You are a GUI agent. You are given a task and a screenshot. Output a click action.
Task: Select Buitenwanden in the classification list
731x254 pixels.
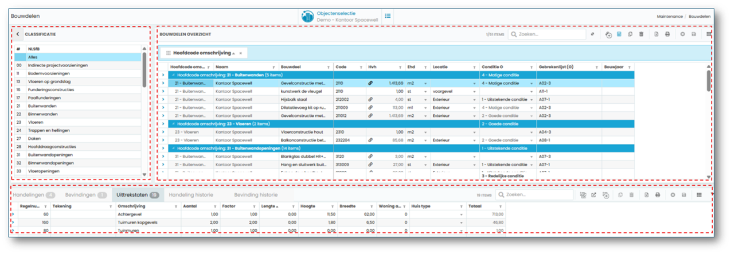[x=77, y=105]
